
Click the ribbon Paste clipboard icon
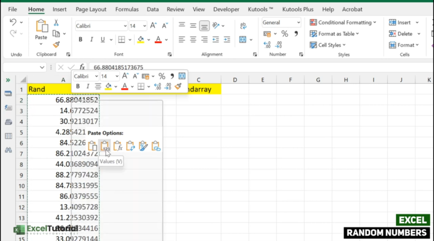pyautogui.click(x=41, y=26)
